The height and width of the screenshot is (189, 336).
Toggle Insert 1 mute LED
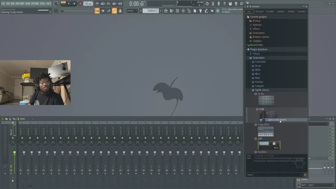click(22, 138)
